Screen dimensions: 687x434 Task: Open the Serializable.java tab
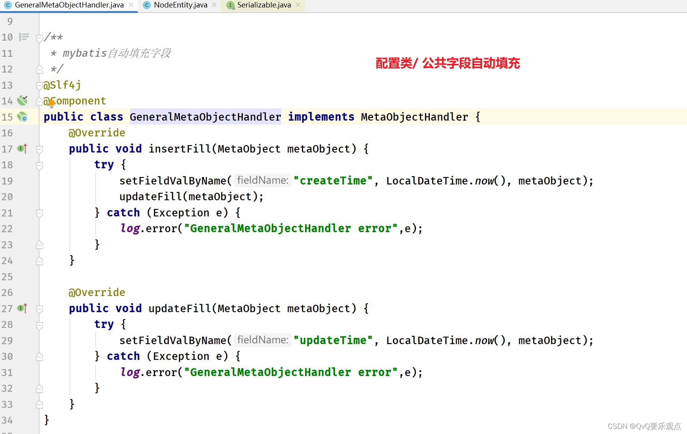tap(264, 5)
